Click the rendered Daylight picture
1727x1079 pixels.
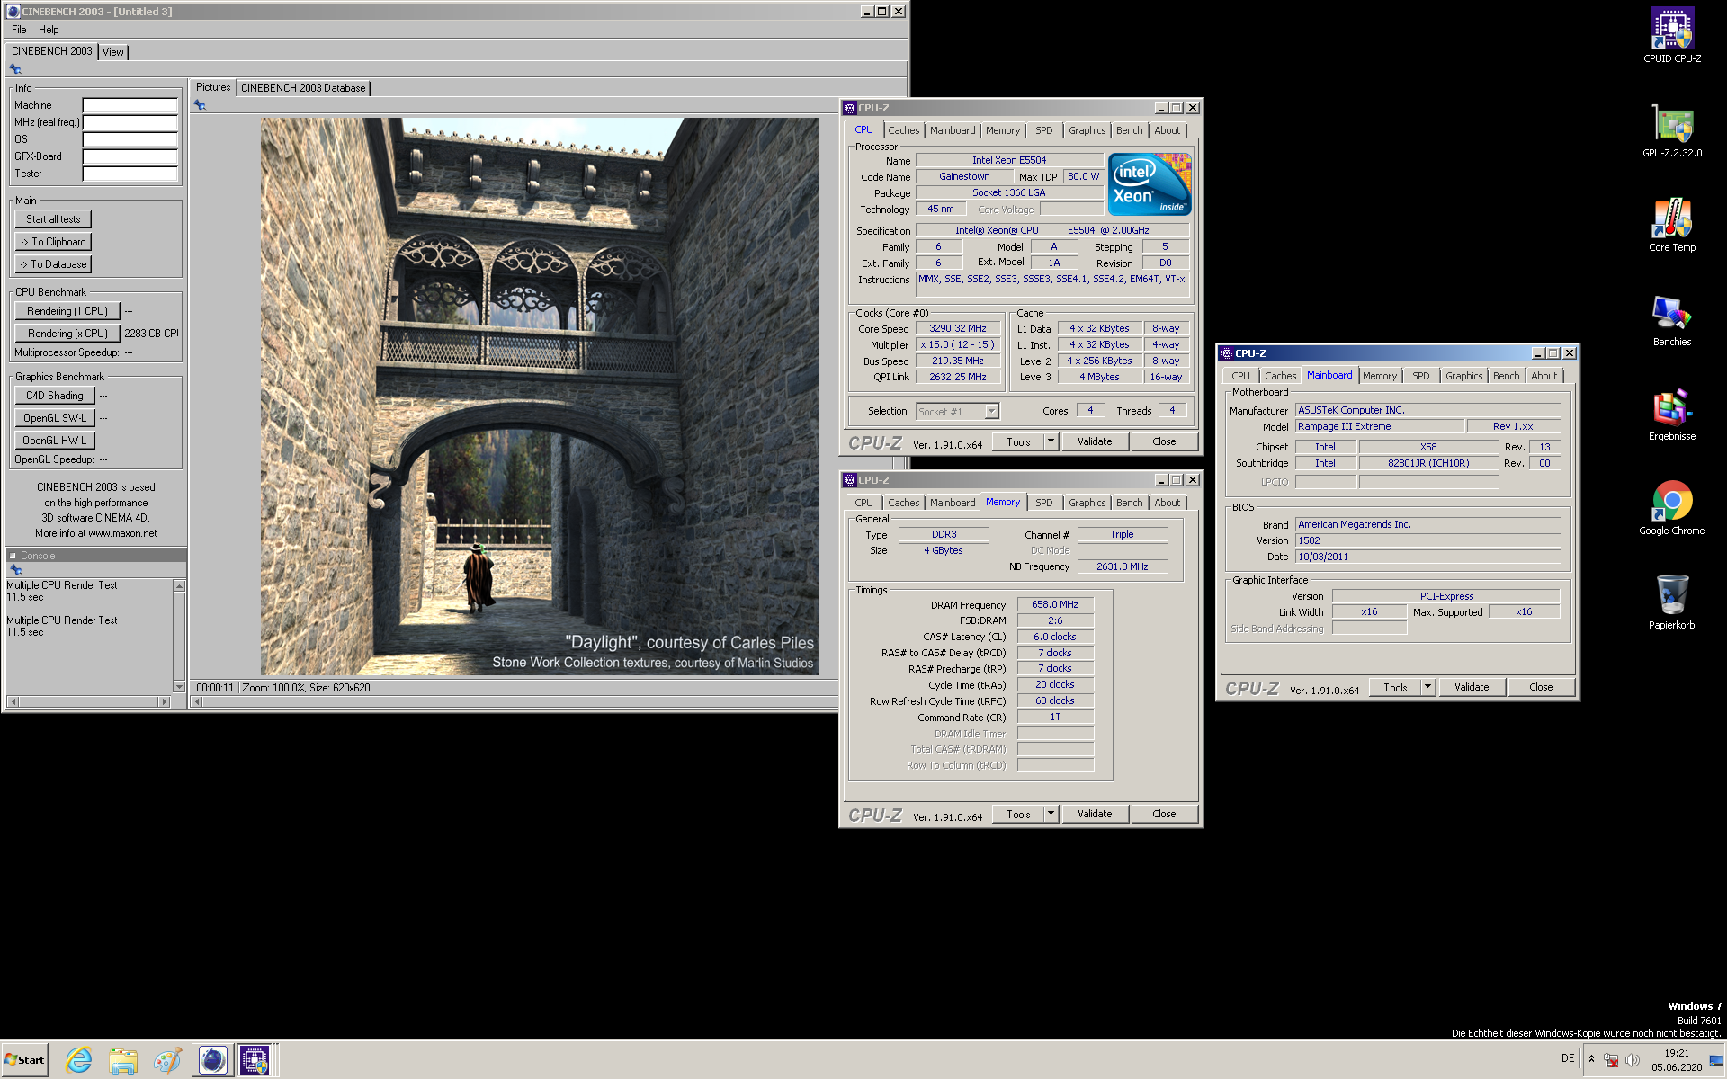tap(540, 397)
